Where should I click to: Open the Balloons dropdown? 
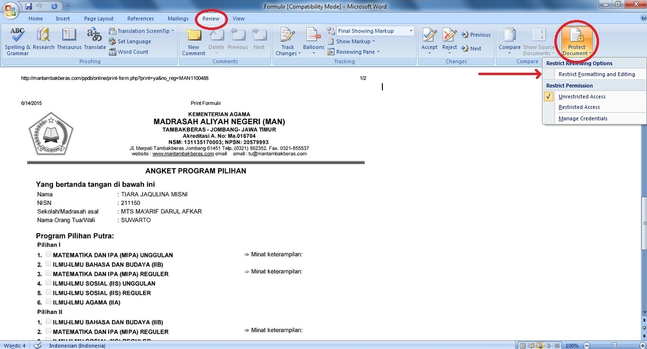tap(314, 42)
